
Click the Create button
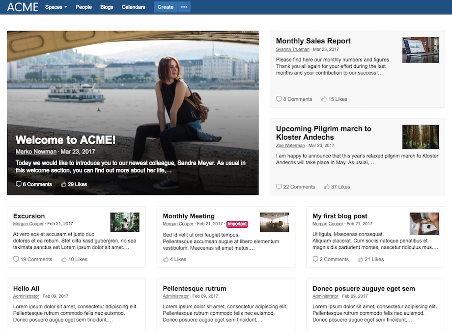(166, 7)
